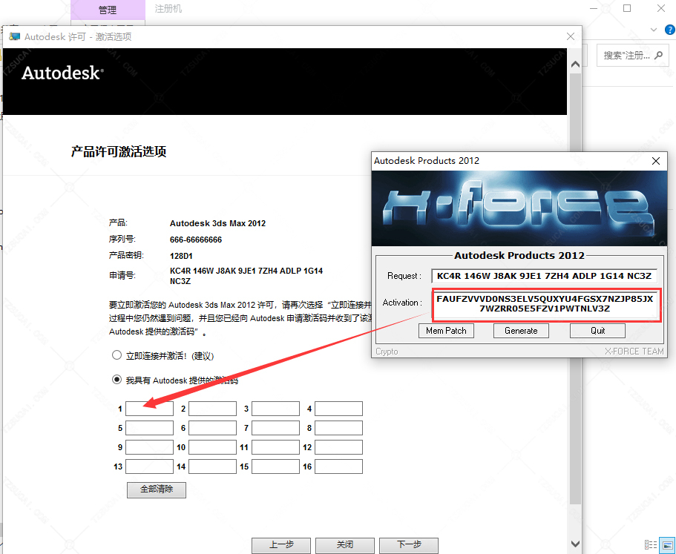Switch Explorer to large icons view
This screenshot has width=676, height=554.
click(668, 544)
